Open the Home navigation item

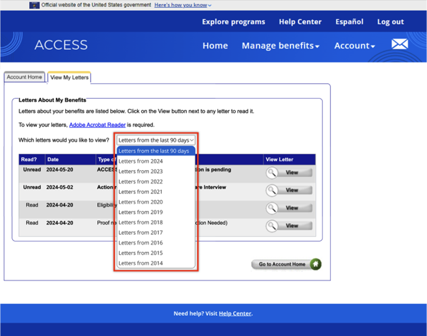215,46
